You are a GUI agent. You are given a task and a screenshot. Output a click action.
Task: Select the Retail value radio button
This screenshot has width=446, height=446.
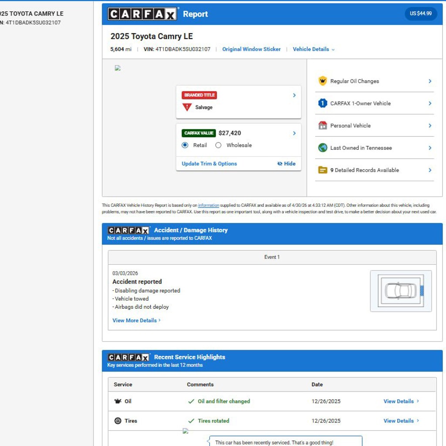(x=185, y=145)
